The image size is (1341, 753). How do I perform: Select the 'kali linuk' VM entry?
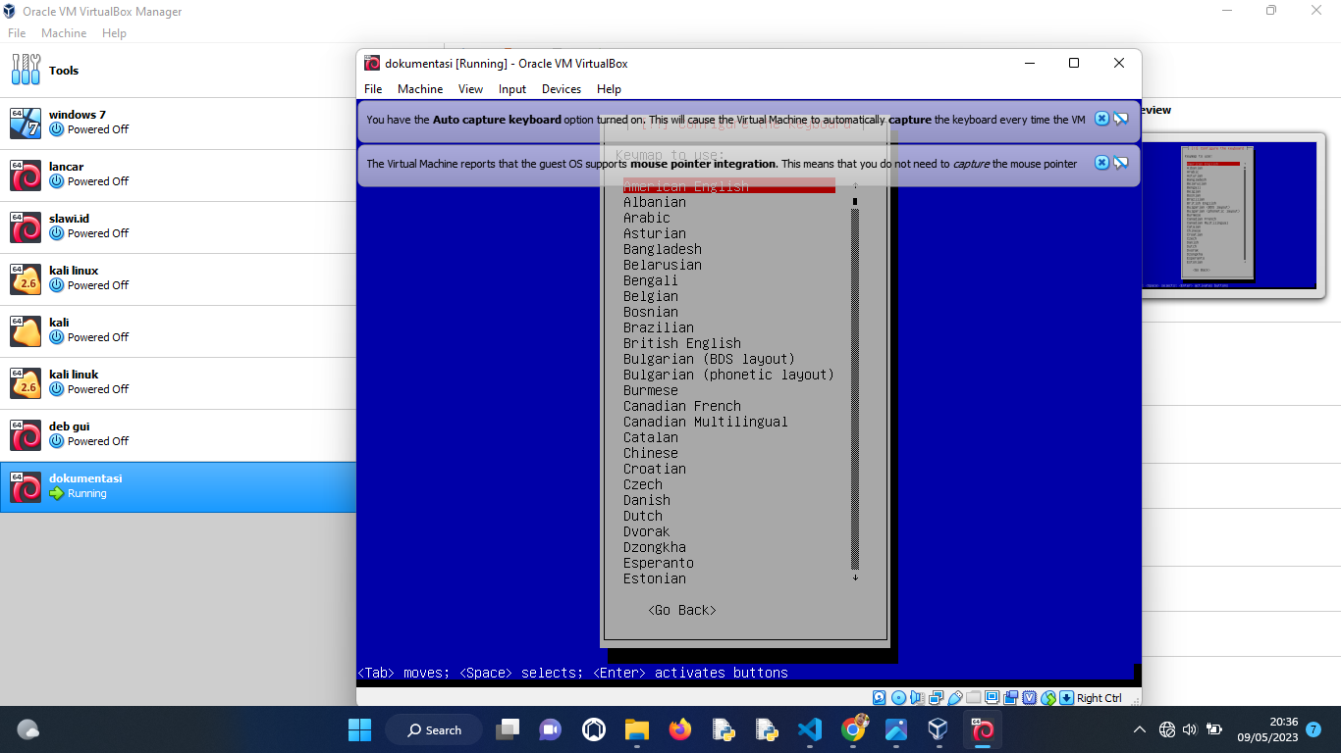click(178, 382)
